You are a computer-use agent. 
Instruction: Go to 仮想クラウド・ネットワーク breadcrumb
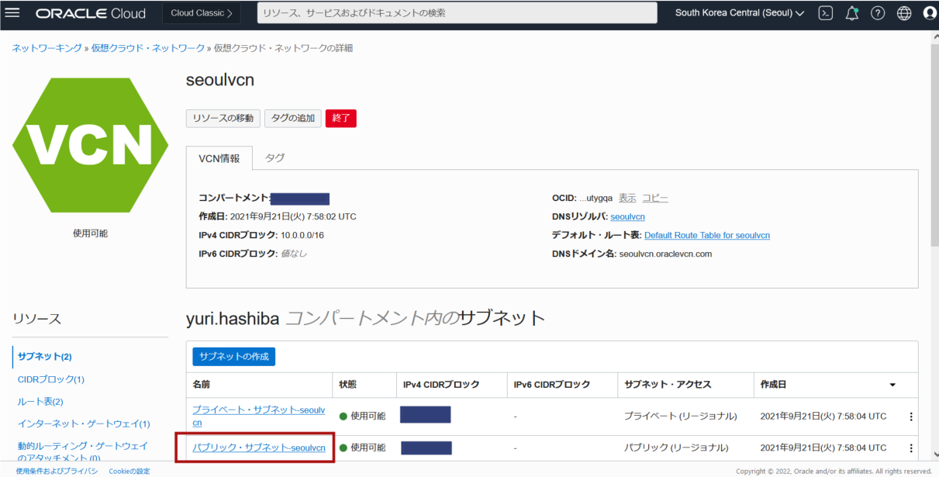148,48
